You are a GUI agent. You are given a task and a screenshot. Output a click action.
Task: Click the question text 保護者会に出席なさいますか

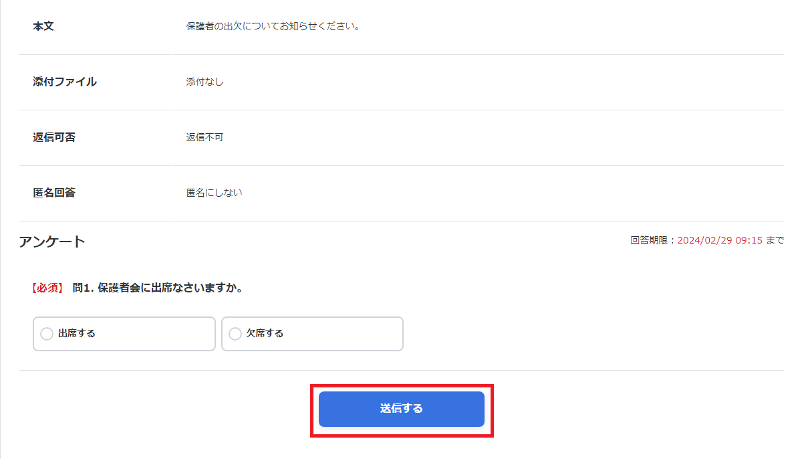point(170,288)
